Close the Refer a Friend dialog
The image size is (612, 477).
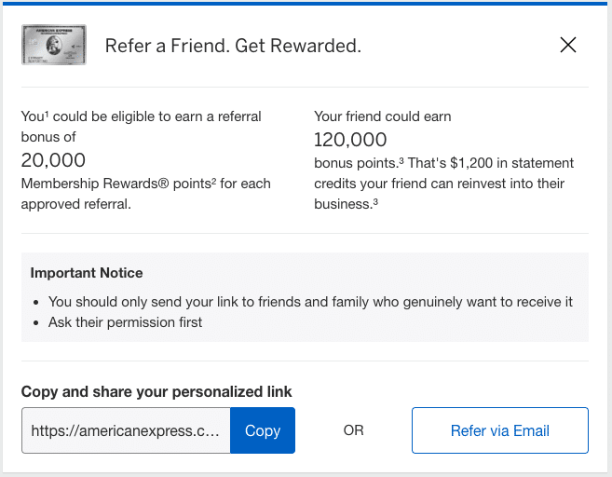click(x=567, y=45)
